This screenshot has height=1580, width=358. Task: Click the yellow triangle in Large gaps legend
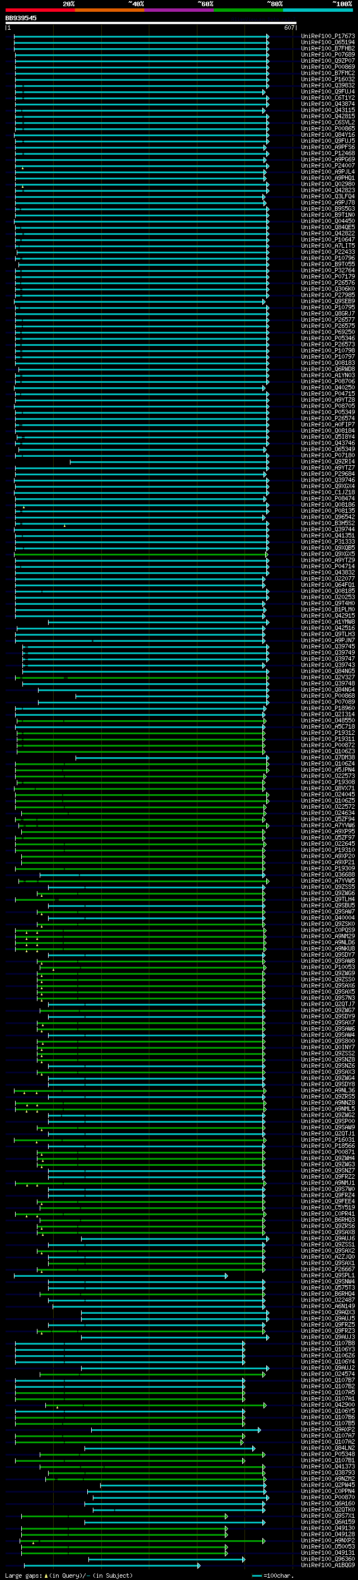click(x=46, y=1576)
